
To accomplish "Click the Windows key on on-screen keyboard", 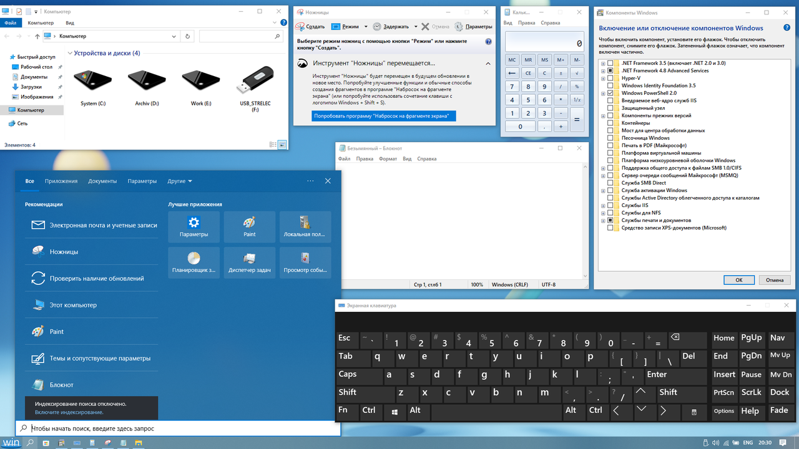I will pos(395,411).
